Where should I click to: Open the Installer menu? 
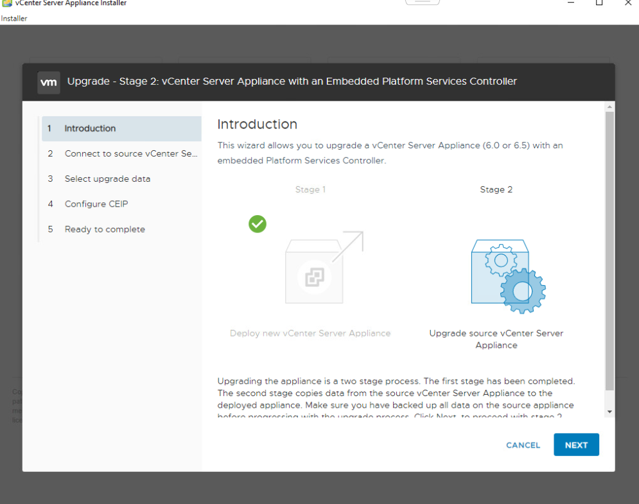pos(14,19)
